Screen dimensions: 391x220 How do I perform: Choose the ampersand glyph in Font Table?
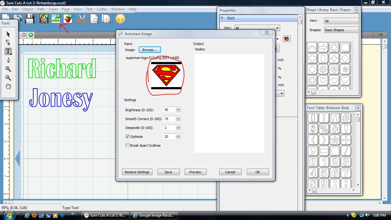[335, 129]
